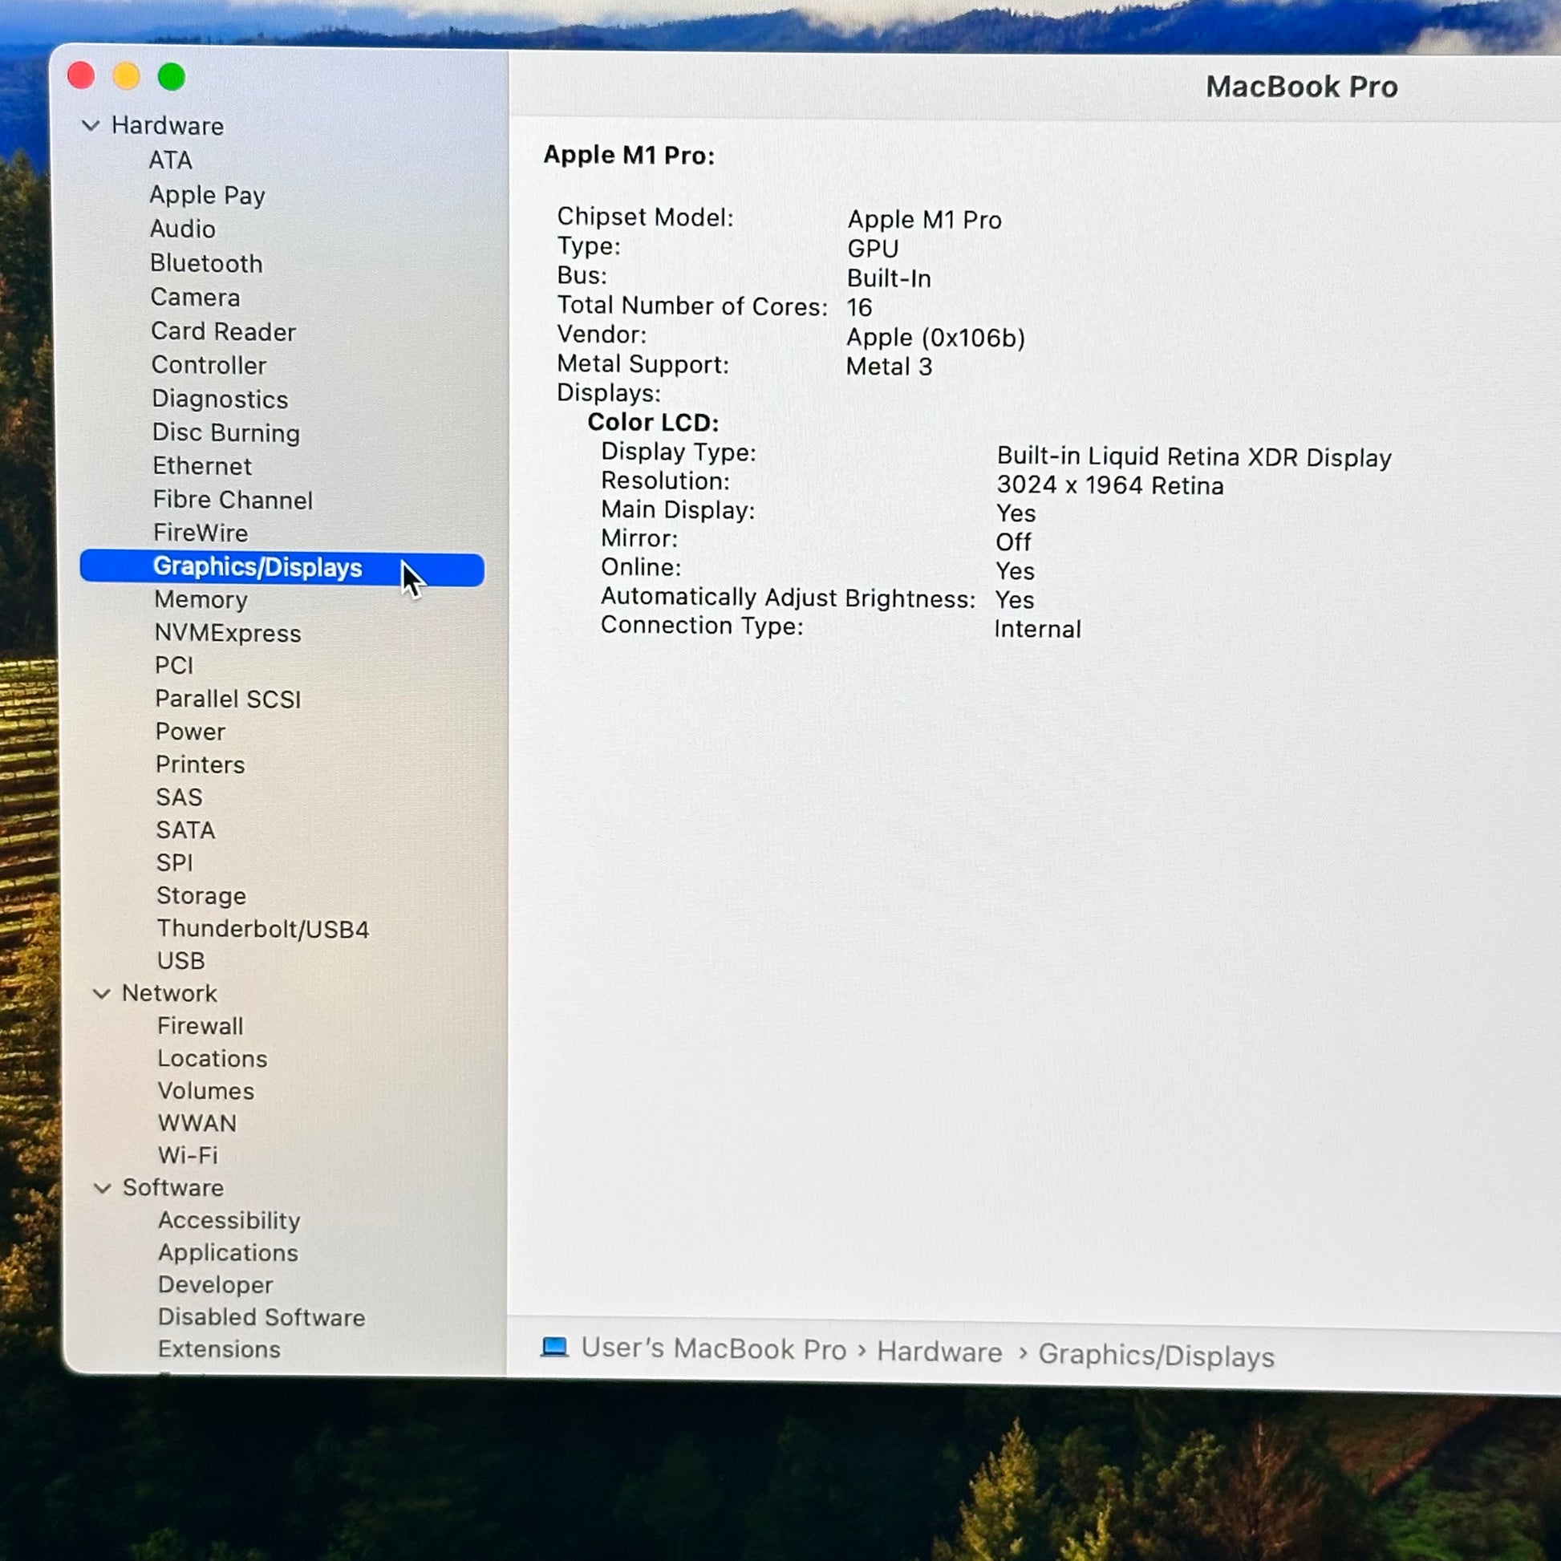Select the highlighted Graphics/Displays row
1561x1561 pixels.
(282, 568)
